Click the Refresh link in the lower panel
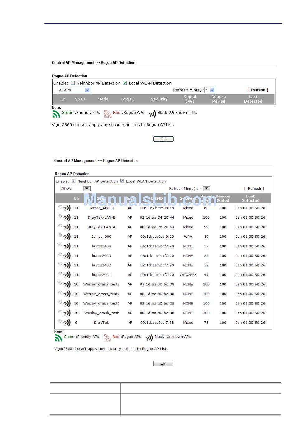The height and width of the screenshot is (433, 296). pyautogui.click(x=255, y=188)
